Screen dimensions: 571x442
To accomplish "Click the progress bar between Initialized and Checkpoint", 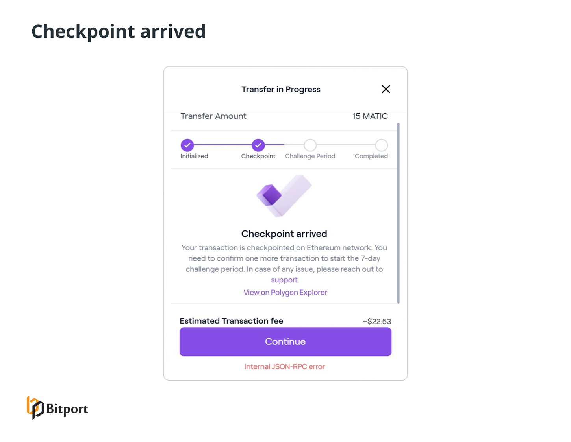I will 222,145.
